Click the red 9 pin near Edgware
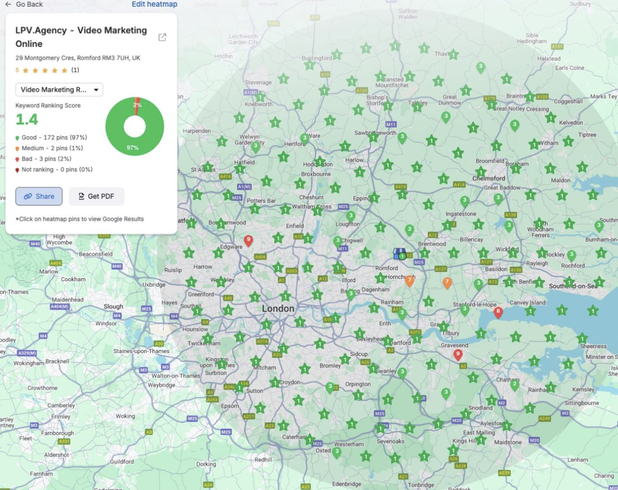The height and width of the screenshot is (490, 618). pyautogui.click(x=248, y=240)
